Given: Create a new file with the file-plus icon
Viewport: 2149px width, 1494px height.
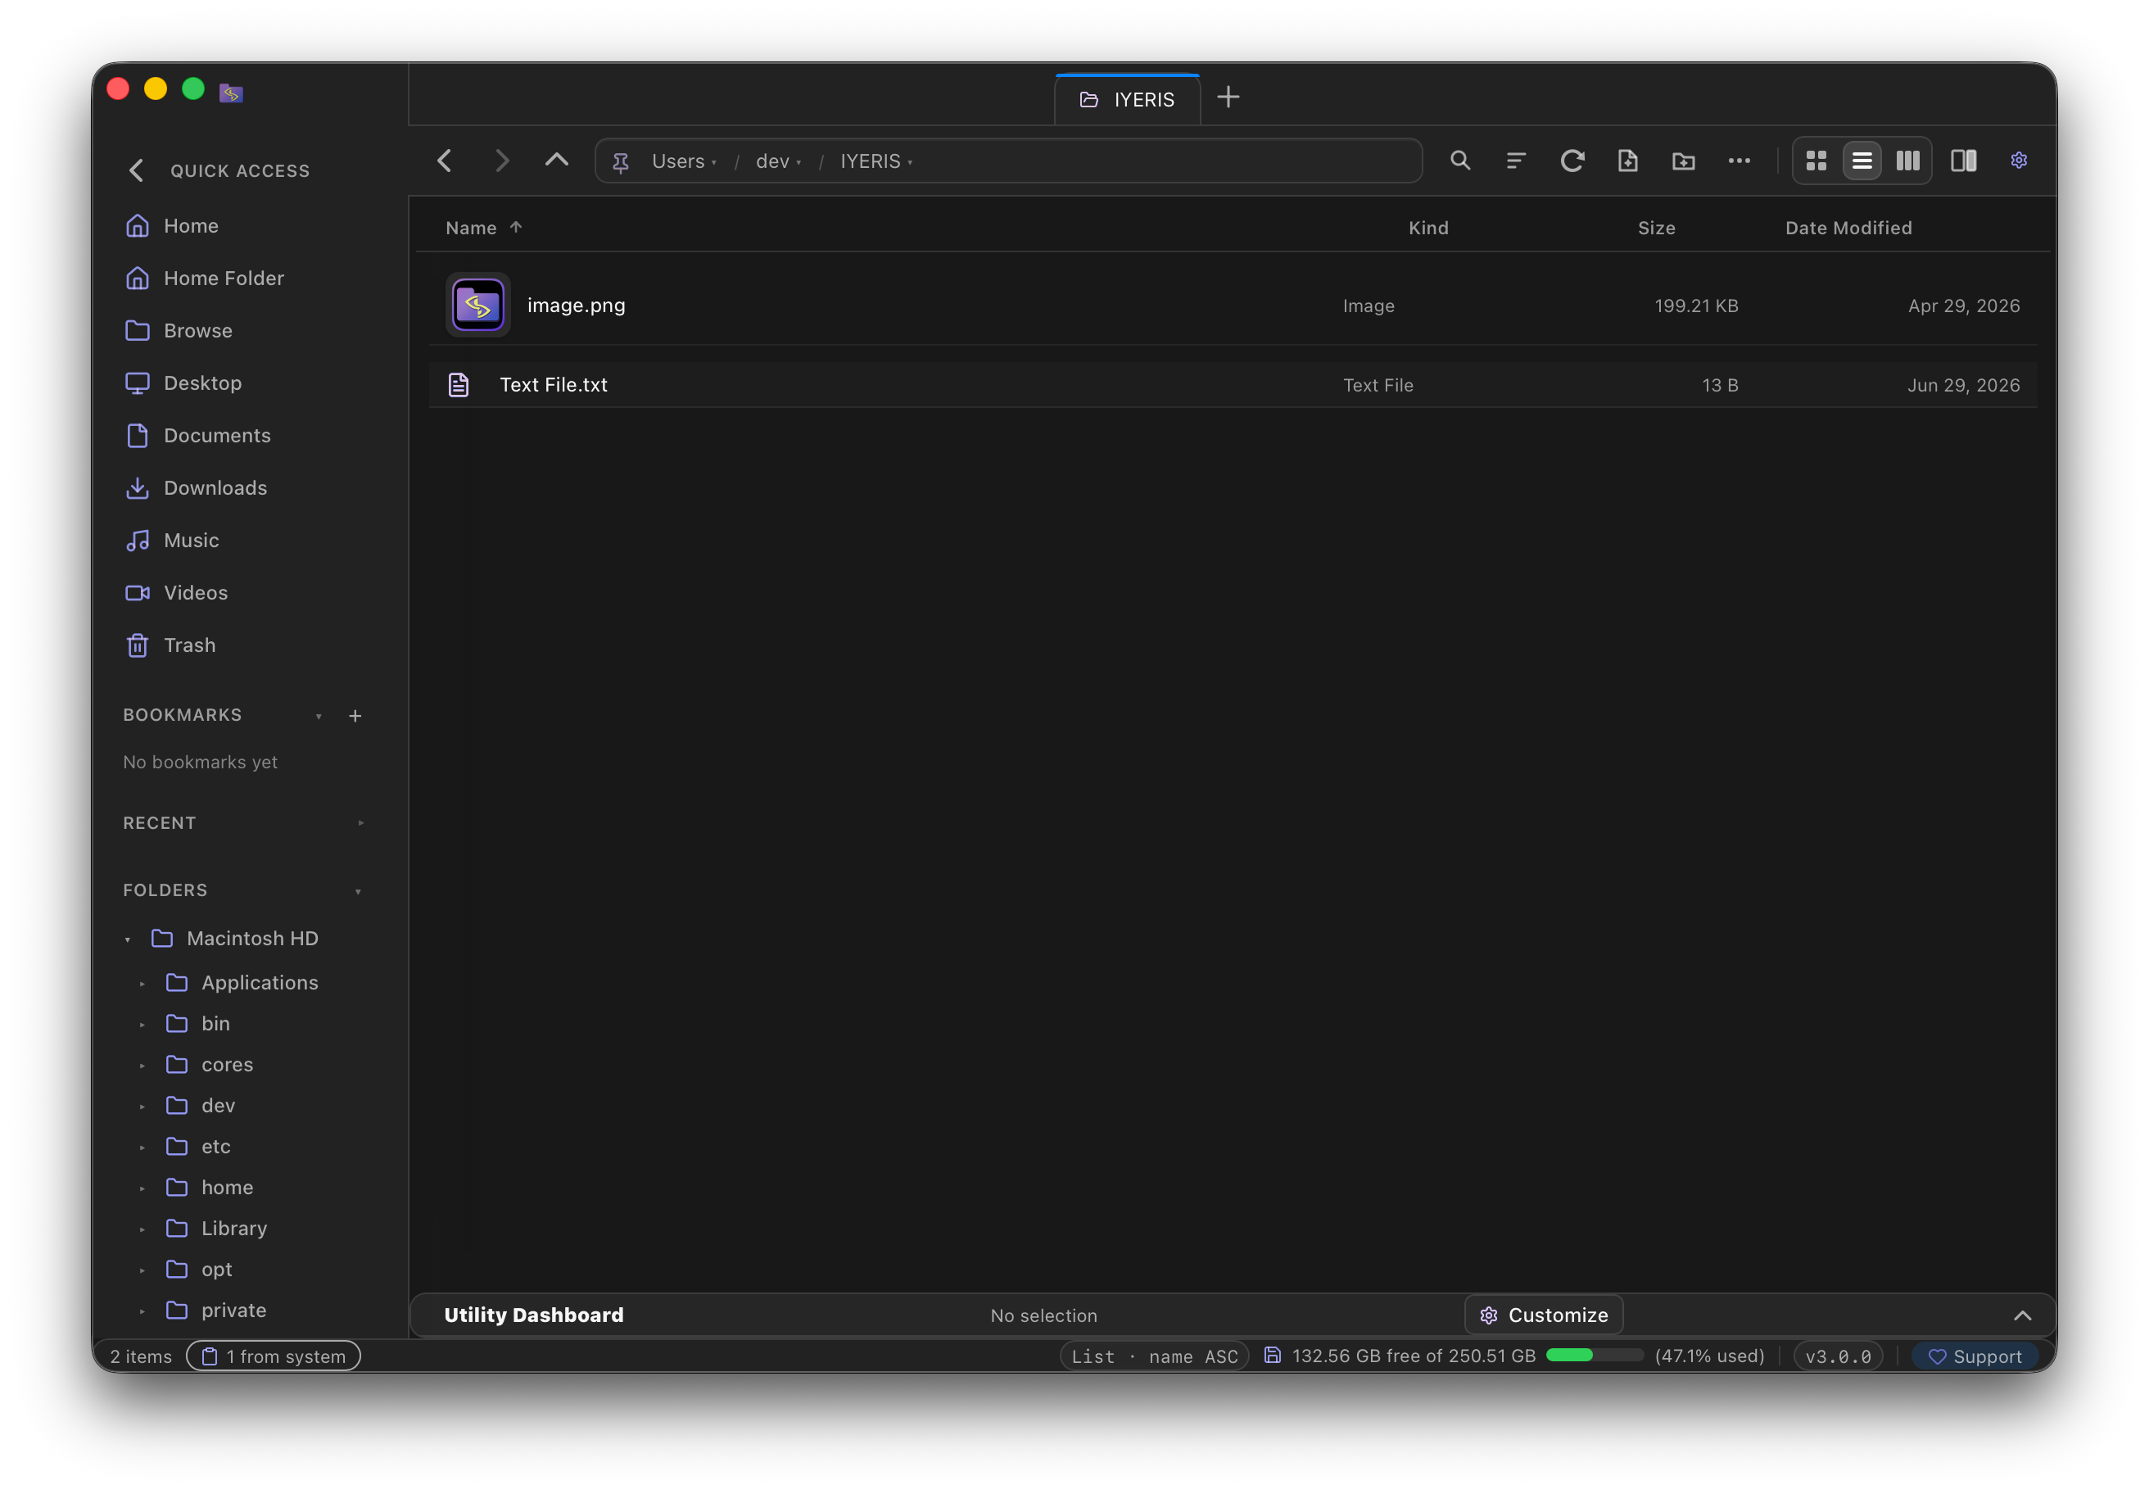Looking at the screenshot, I should [x=1627, y=161].
